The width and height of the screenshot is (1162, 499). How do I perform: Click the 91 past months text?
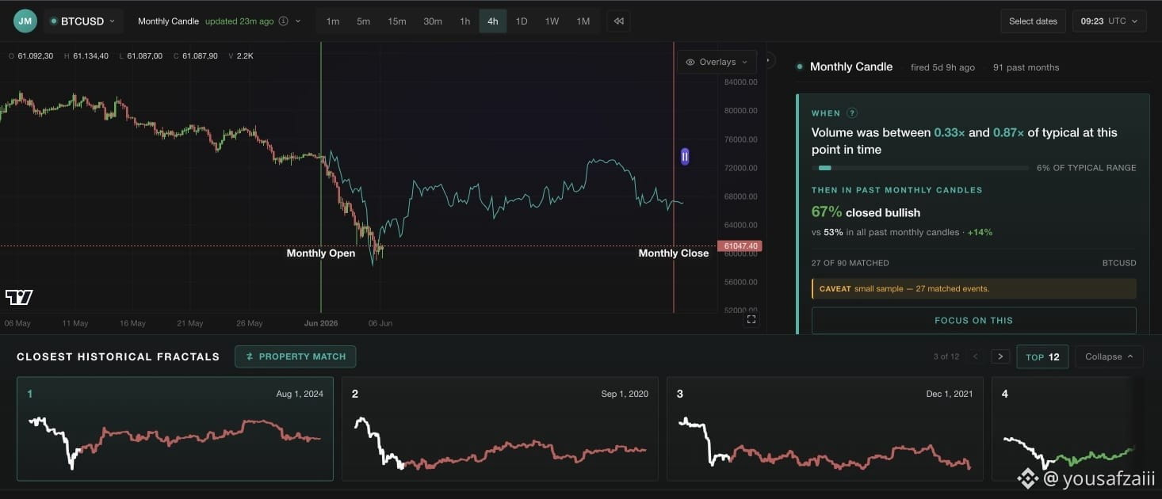[x=1026, y=67]
